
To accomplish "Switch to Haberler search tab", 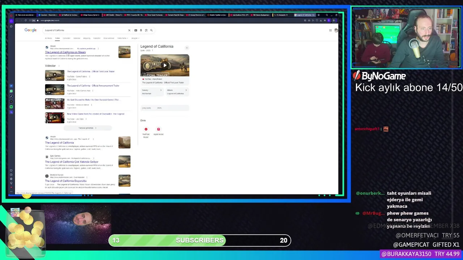I will pyautogui.click(x=97, y=38).
